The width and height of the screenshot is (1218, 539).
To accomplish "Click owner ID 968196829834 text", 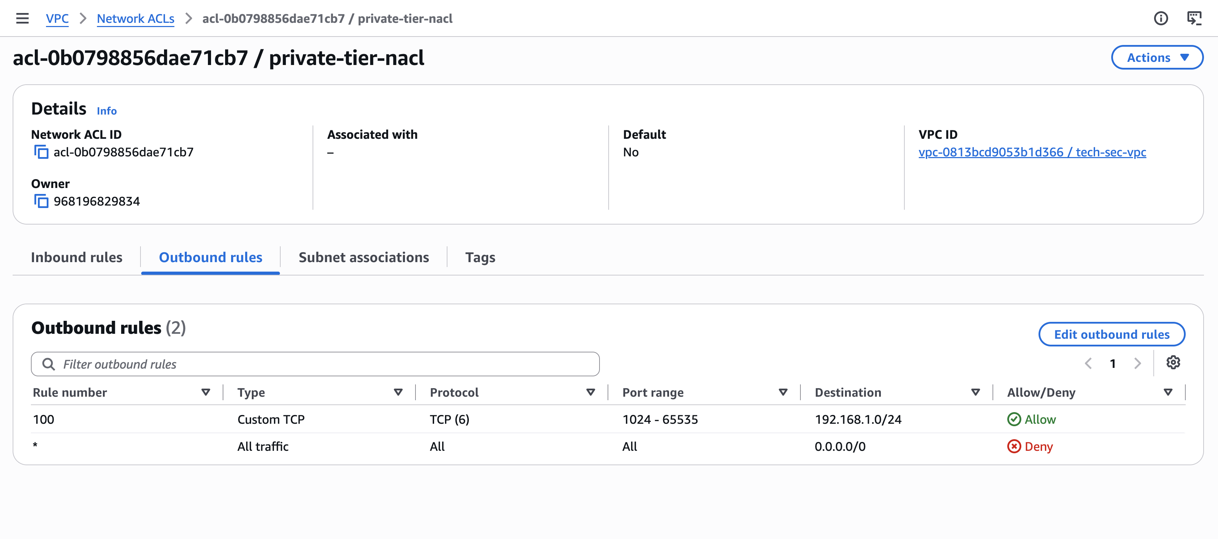I will coord(97,201).
